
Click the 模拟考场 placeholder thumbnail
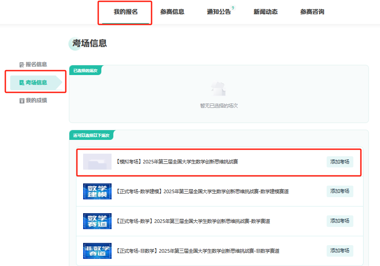pos(97,162)
